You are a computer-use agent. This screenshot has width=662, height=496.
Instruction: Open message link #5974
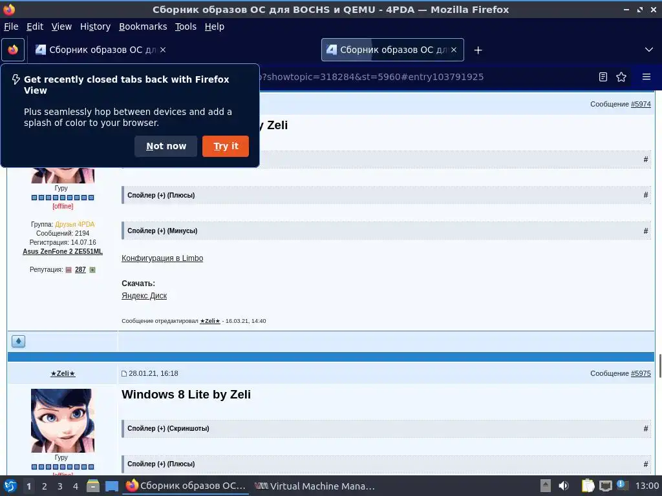pyautogui.click(x=641, y=104)
